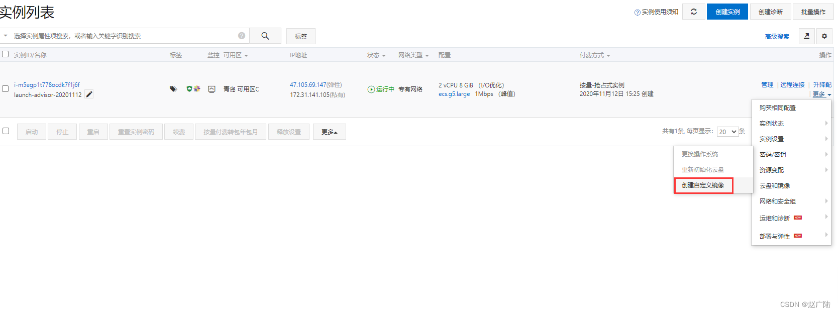Click the pencil edit-name icon beside launch-advisor-20201112
Viewport: 838px width, 313px height.
tap(89, 94)
